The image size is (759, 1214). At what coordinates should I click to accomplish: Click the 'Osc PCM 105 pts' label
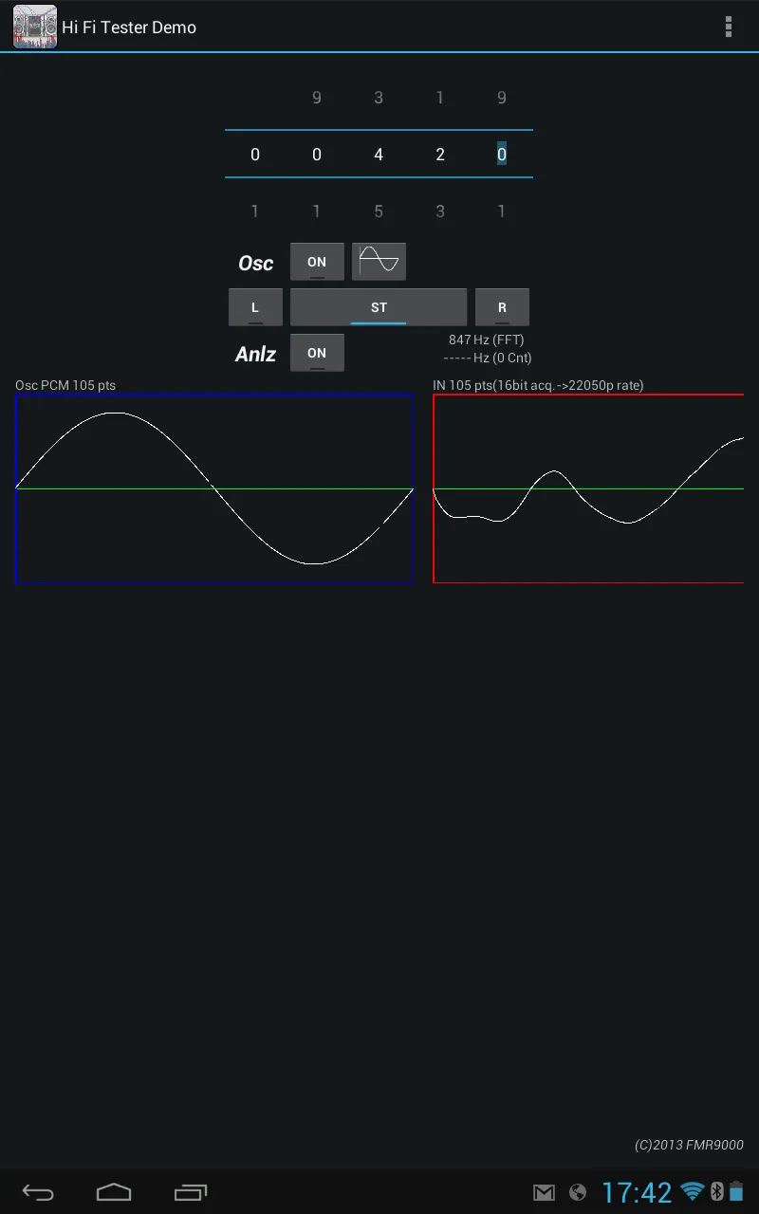(65, 385)
